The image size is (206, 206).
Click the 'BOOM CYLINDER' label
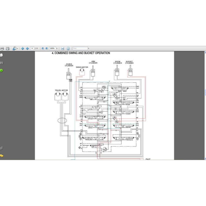[x=118, y=62]
